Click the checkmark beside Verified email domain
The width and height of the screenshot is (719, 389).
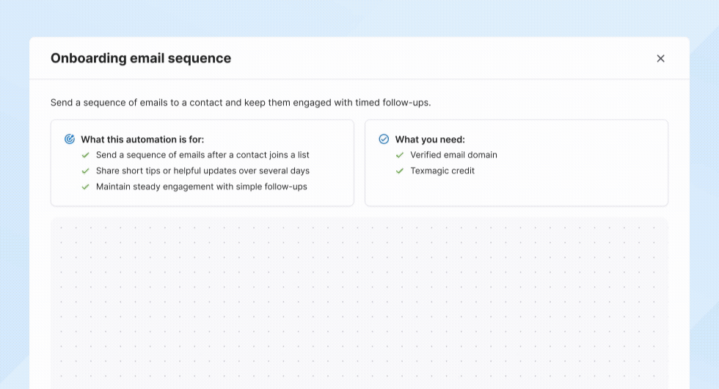coord(400,155)
